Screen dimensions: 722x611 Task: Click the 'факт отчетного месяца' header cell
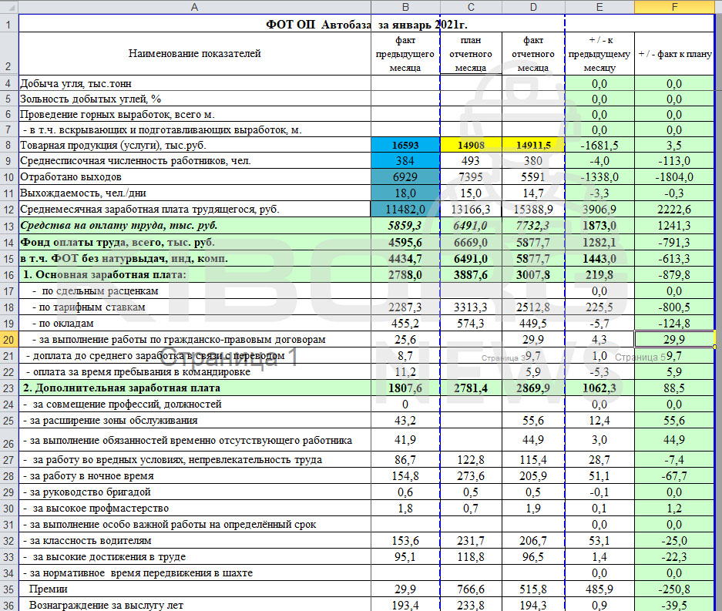coord(533,53)
